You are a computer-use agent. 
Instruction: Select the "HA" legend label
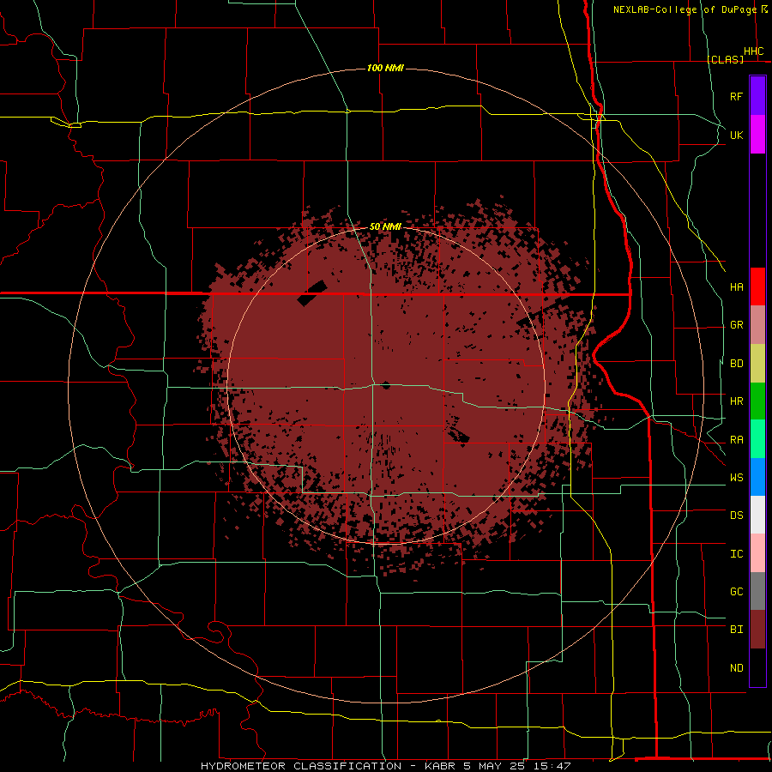[x=736, y=287]
